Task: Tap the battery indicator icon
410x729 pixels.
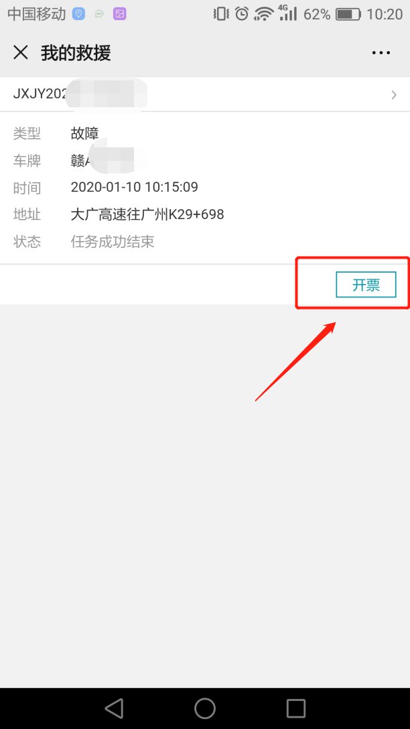Action: [348, 15]
